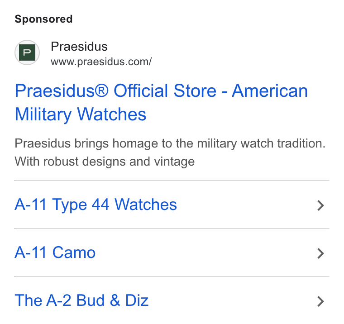Click the ad description starting 'Praesidus brings homage'

170,152
